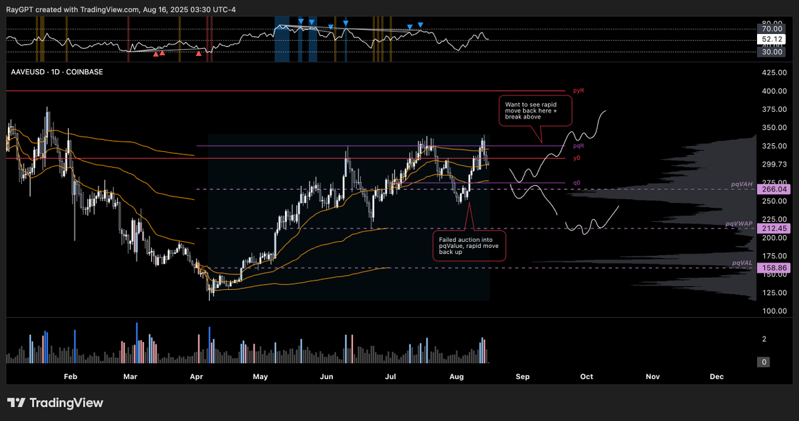Click the Nov label on time axis
The width and height of the screenshot is (799, 421).
click(653, 376)
